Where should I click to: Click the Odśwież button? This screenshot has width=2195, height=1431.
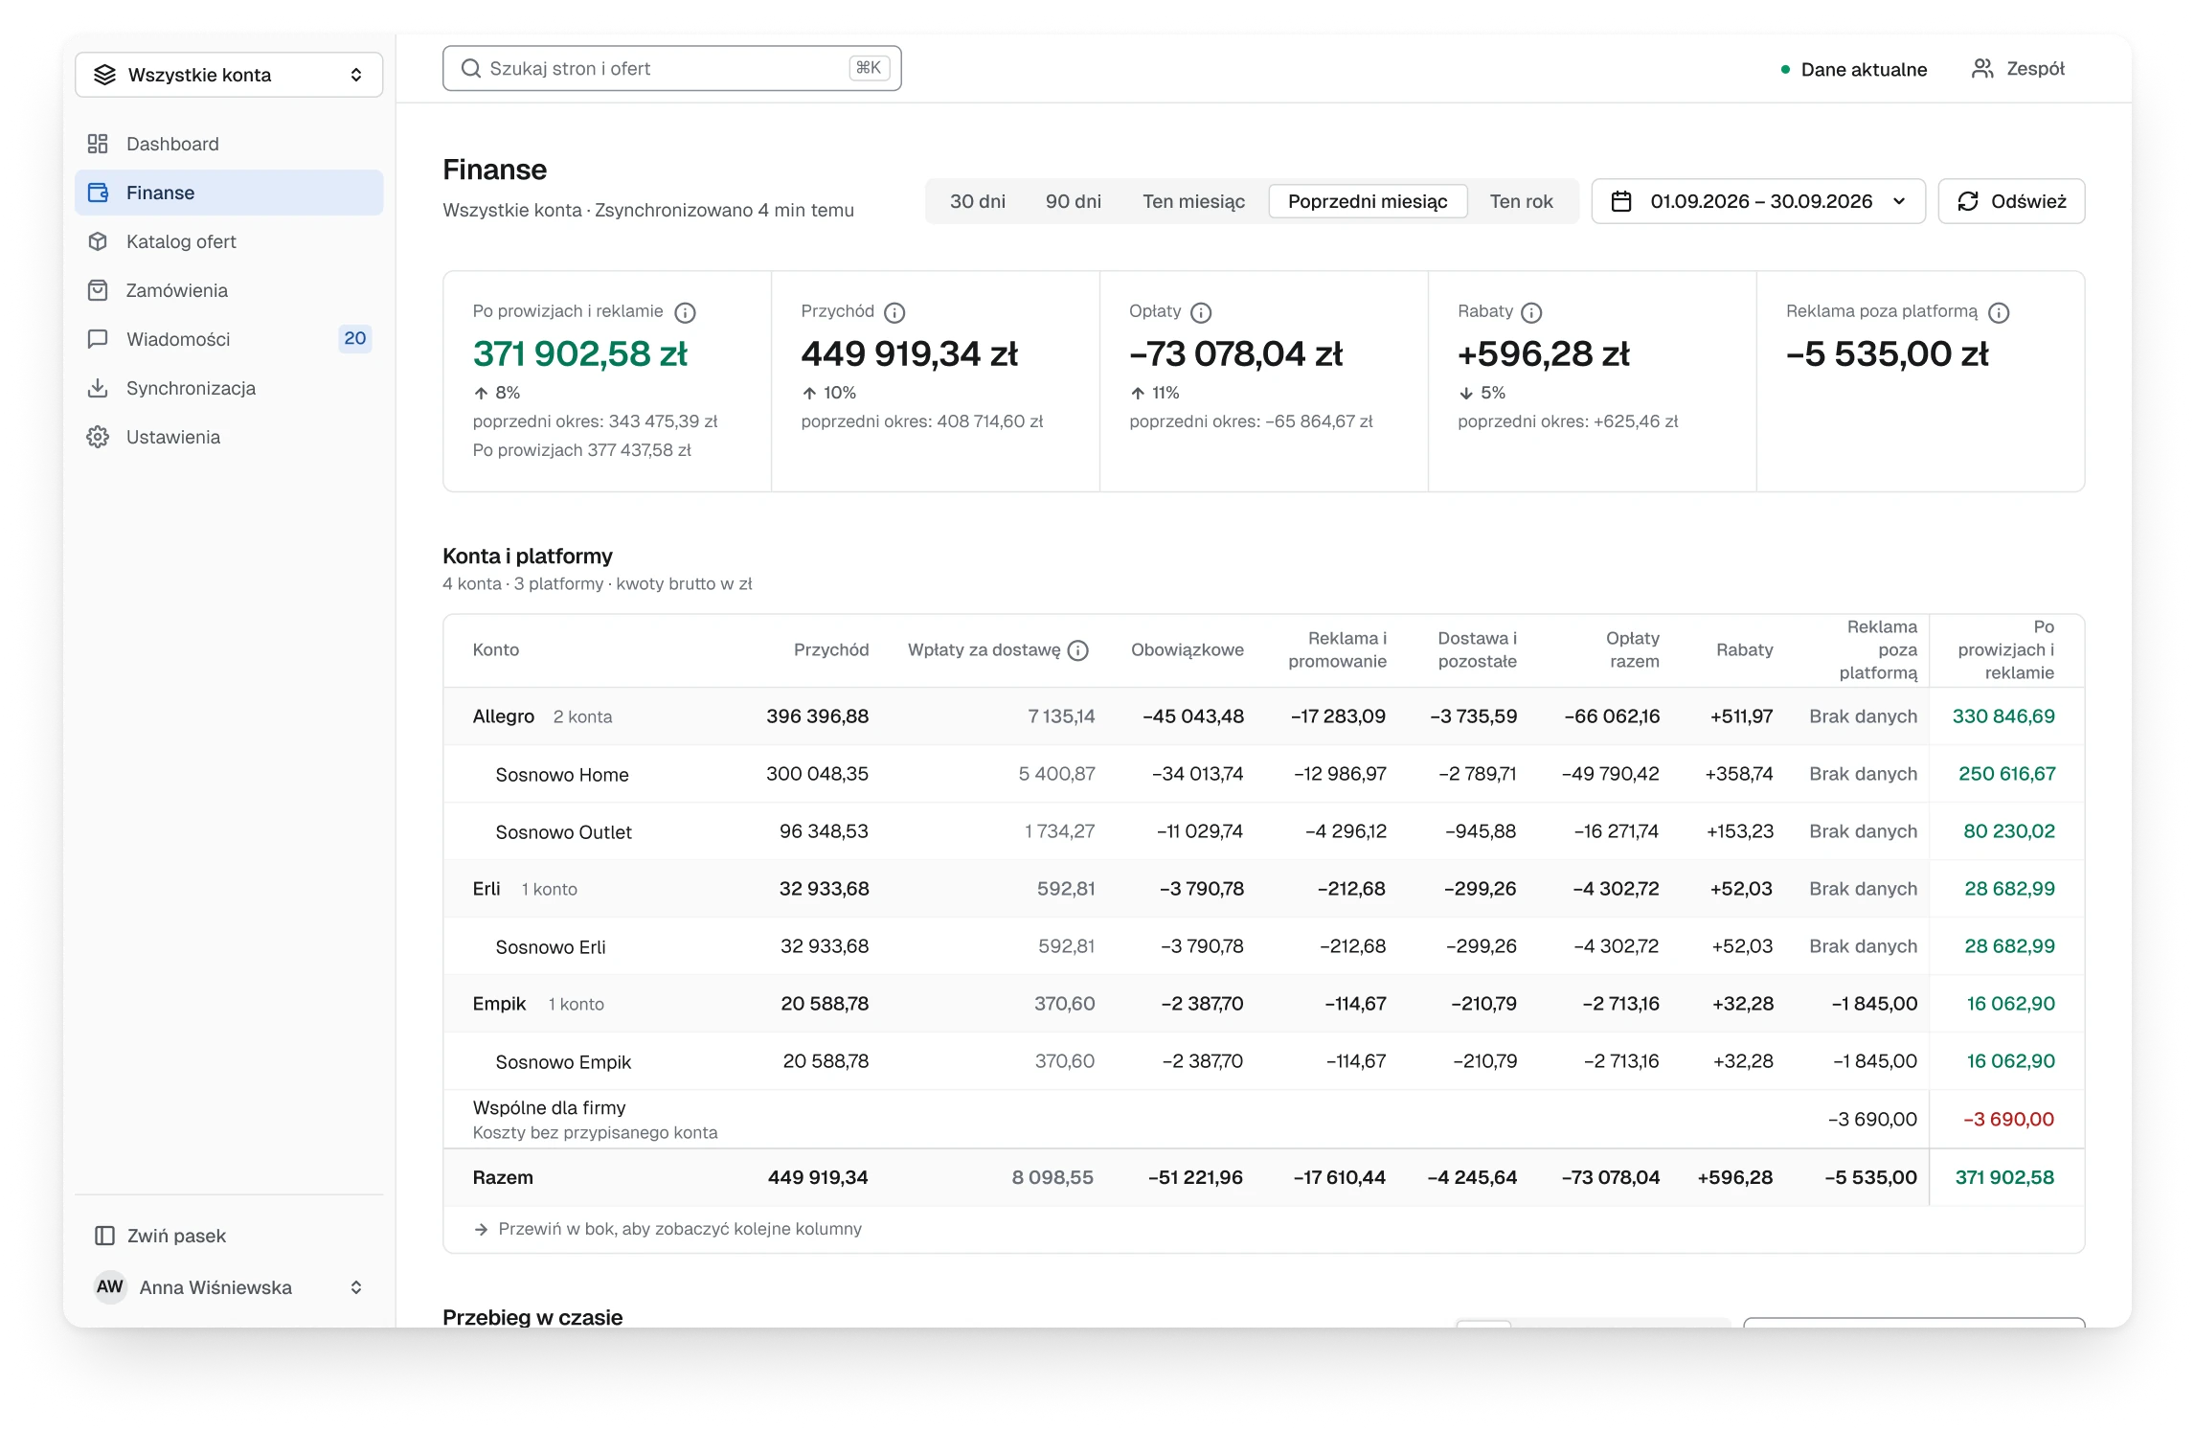pos(2011,201)
